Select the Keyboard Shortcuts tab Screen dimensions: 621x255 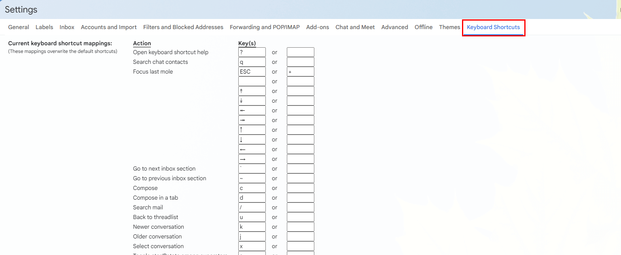(x=493, y=27)
